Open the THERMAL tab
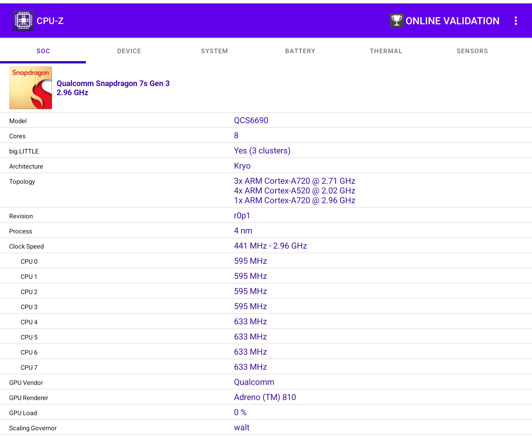This screenshot has width=532, height=440. tap(386, 51)
